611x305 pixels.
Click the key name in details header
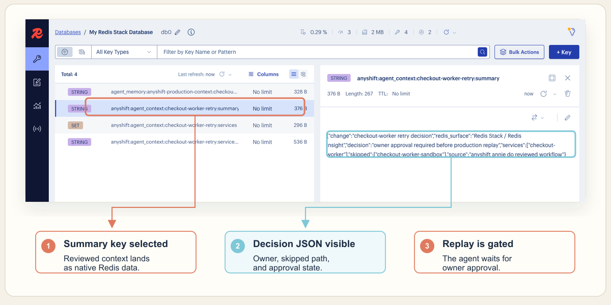click(x=428, y=78)
